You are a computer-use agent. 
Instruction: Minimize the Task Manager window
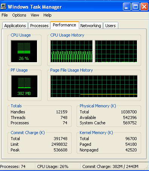pyautogui.click(x=127, y=6)
